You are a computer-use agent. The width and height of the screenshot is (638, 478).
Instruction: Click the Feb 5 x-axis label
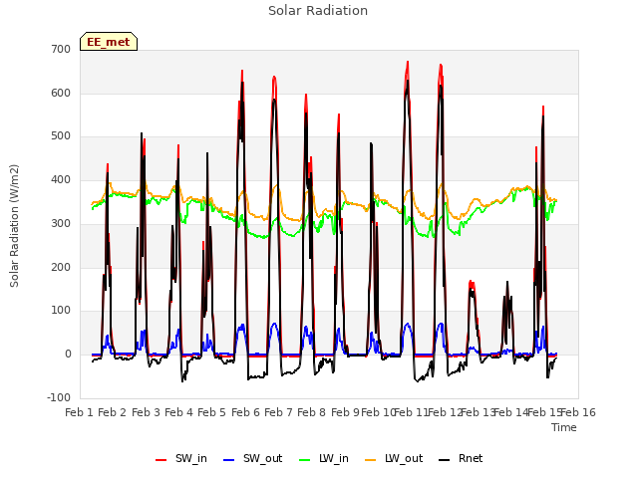(211, 412)
